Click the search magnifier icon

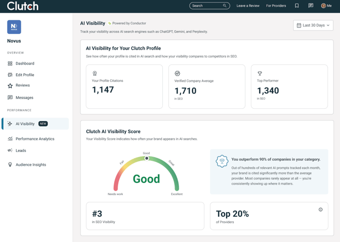[225, 6]
